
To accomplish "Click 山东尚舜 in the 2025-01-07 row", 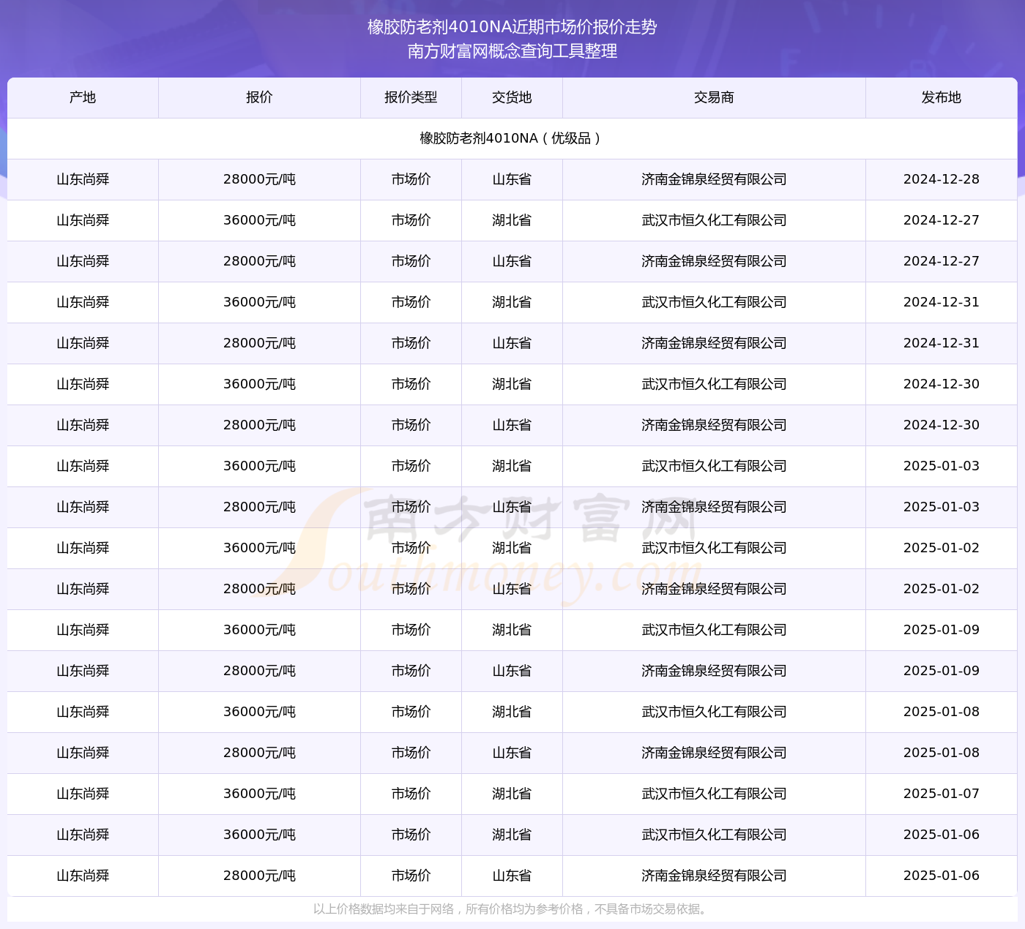I will pos(83,794).
